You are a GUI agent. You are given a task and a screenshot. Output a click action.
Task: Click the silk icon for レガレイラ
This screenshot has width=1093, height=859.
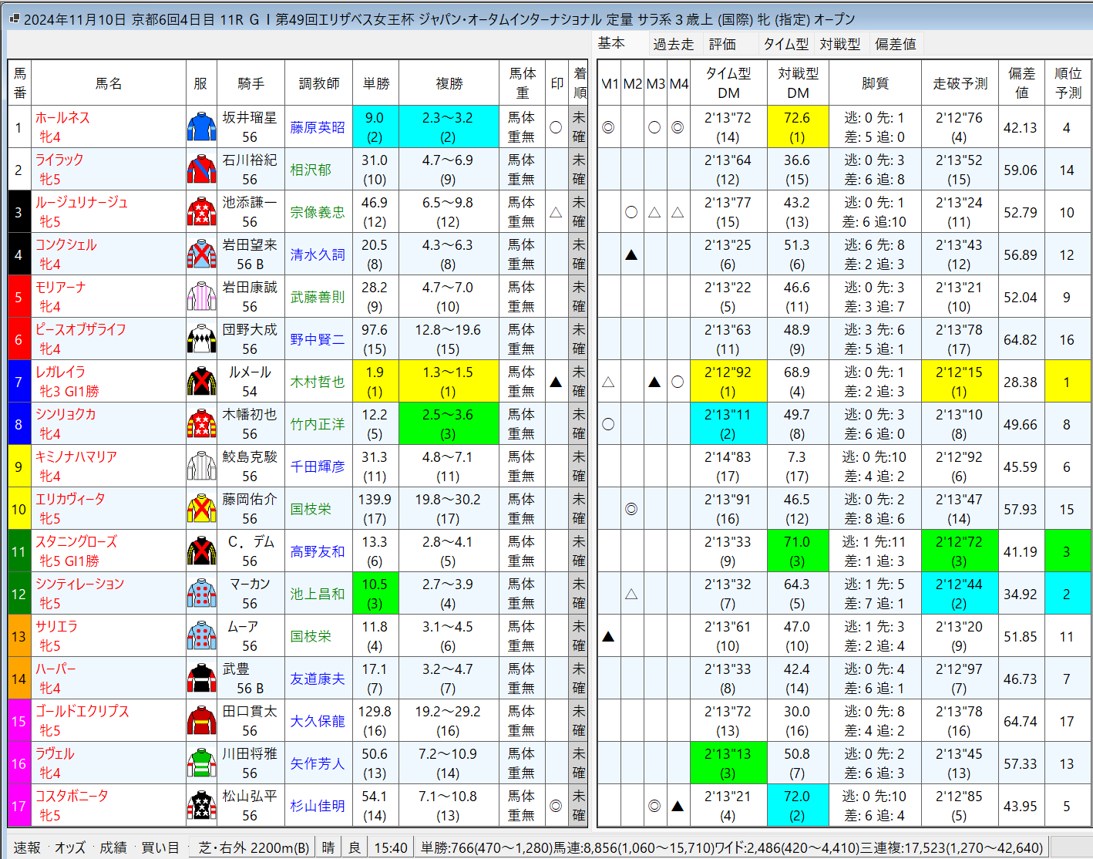tap(201, 382)
